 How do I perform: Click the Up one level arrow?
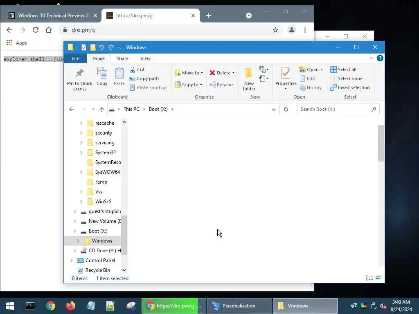tap(102, 109)
